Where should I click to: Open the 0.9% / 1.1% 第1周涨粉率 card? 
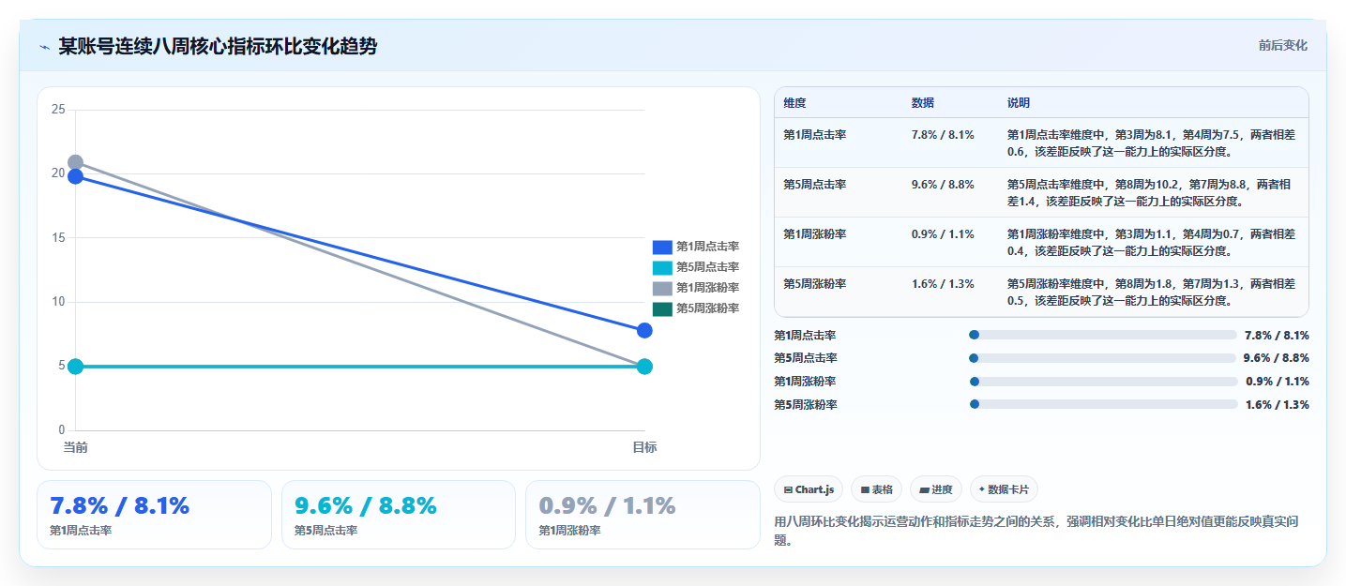tap(643, 515)
